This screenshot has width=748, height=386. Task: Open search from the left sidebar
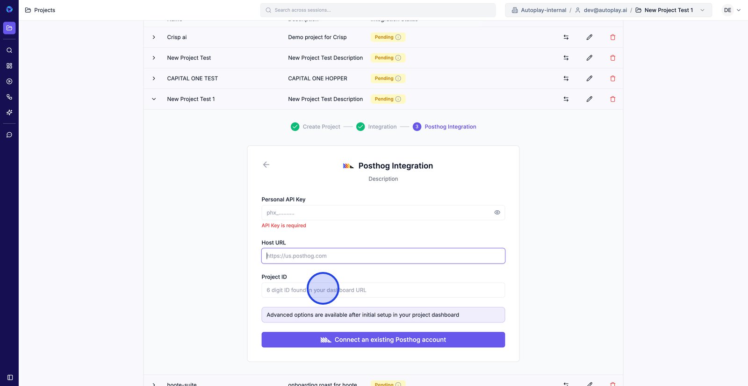[9, 50]
